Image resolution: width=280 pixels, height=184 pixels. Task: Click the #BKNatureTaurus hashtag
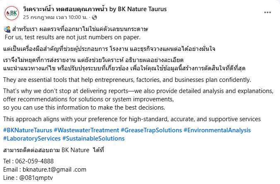click(x=27, y=130)
